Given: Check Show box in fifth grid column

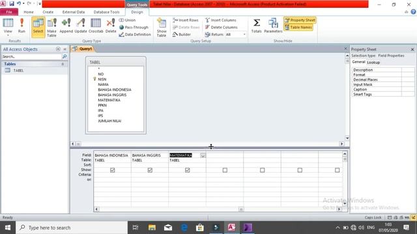Looking at the screenshot, I should 263,170.
